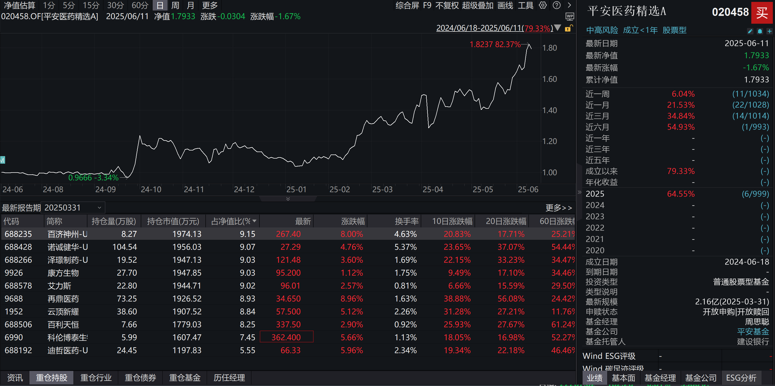Select row 9926 康方生物
Viewport: 775px width, 386px height.
point(288,273)
